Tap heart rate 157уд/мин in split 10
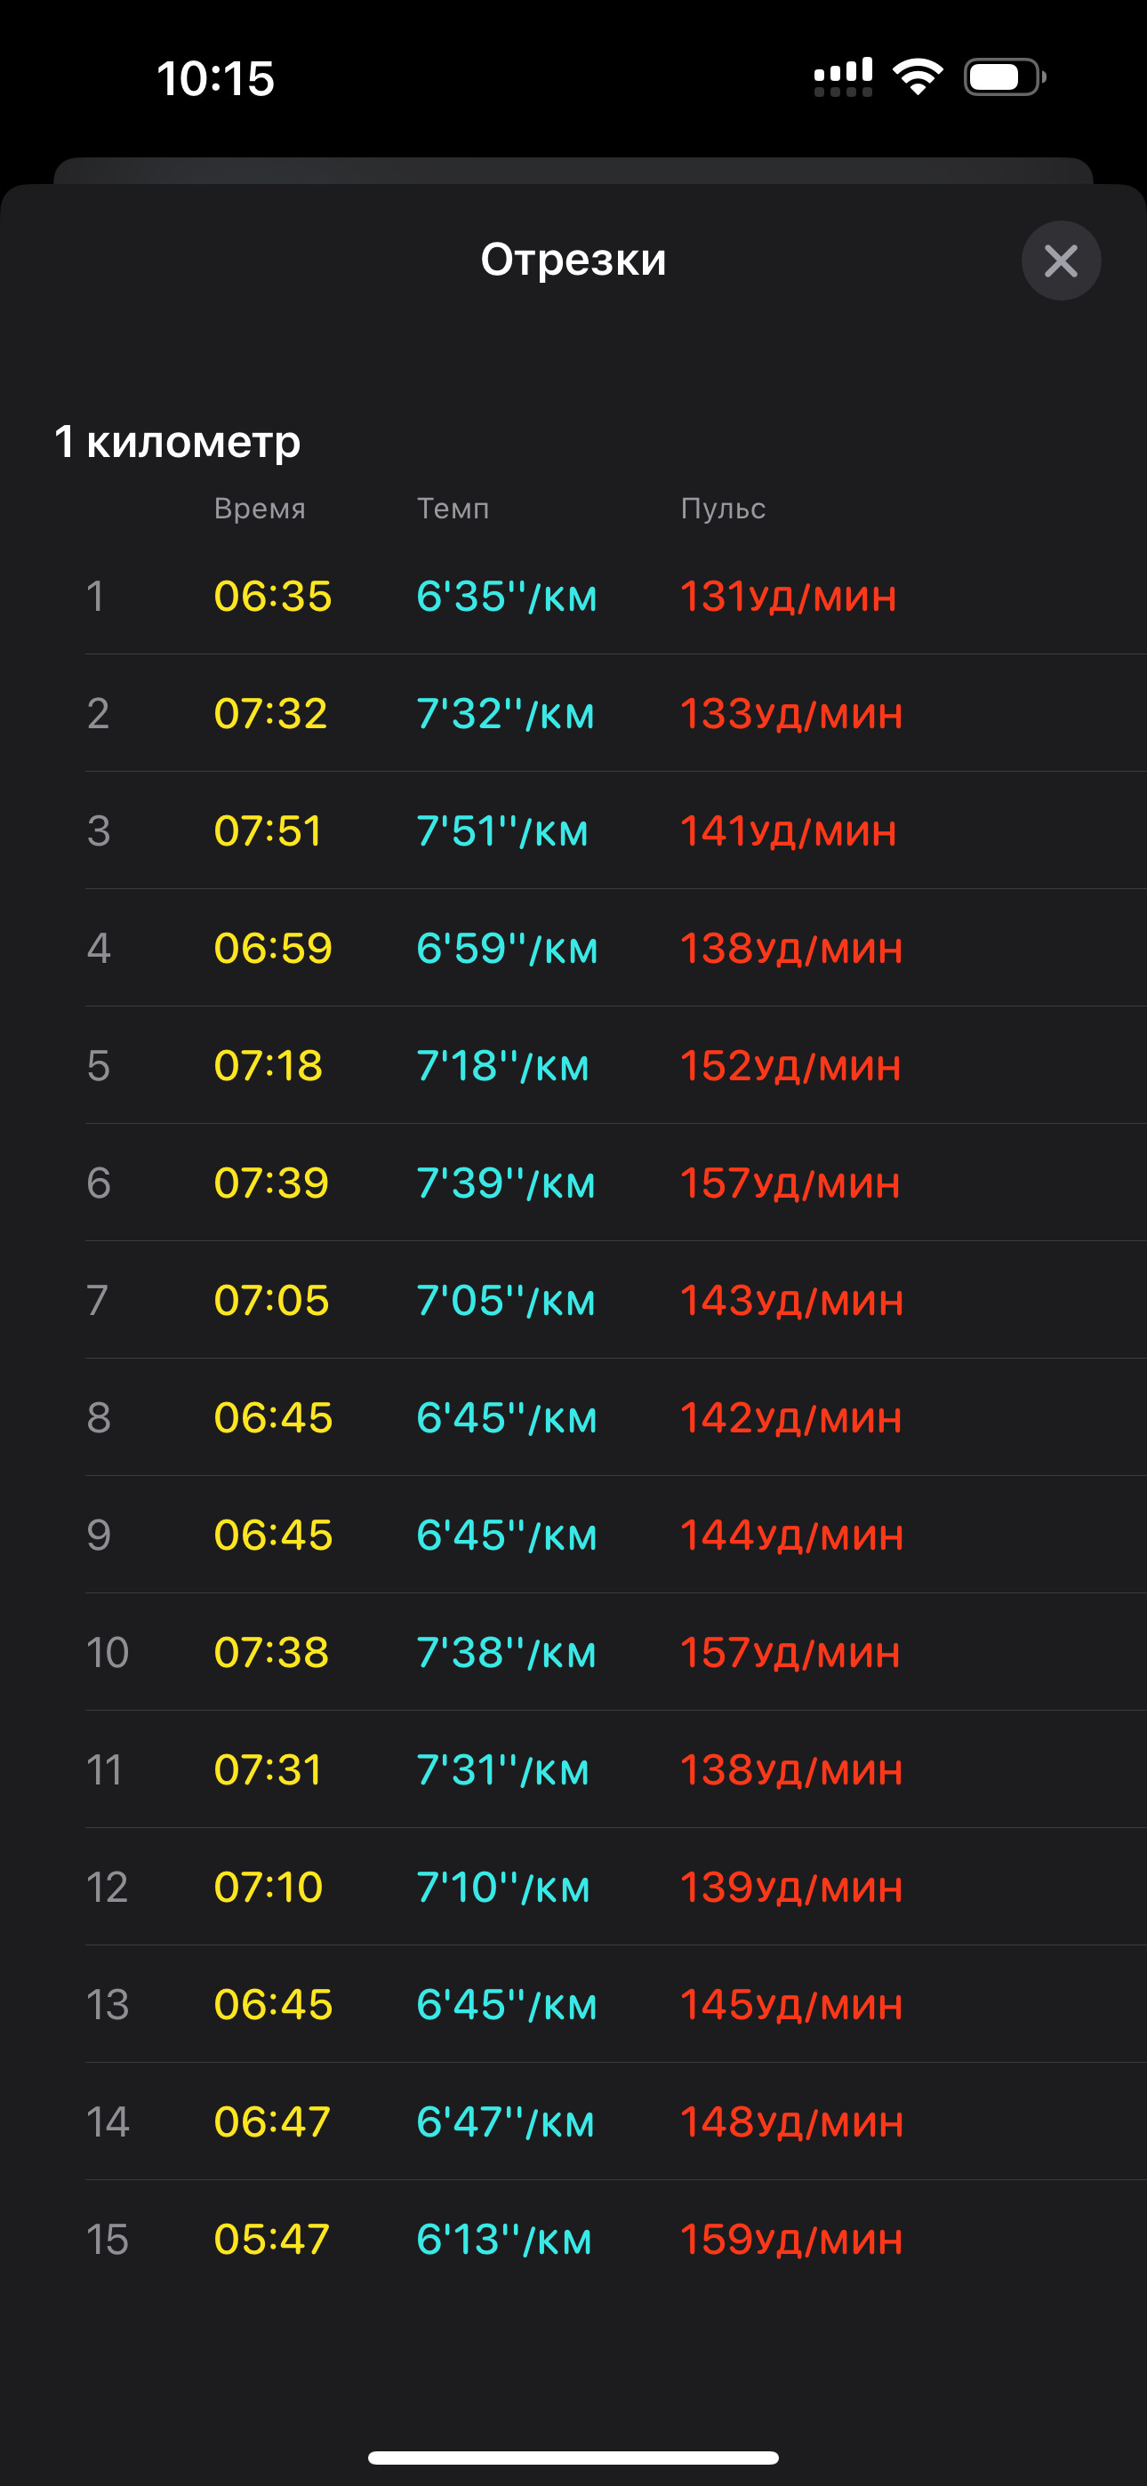Image resolution: width=1147 pixels, height=2486 pixels. pos(790,1652)
